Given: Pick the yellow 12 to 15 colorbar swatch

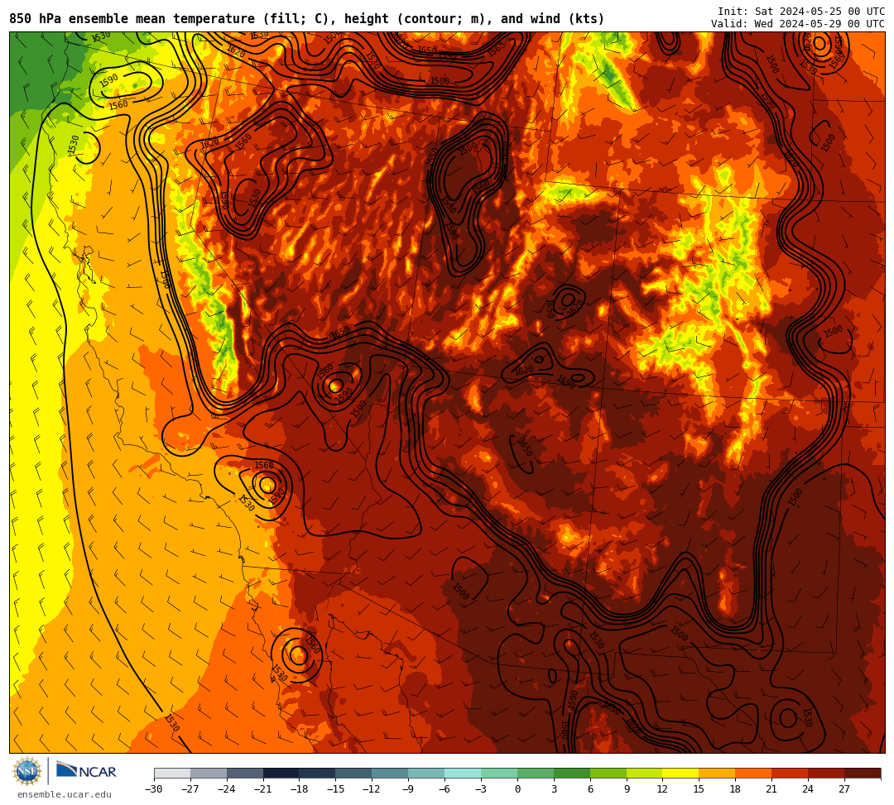Looking at the screenshot, I should click(x=681, y=773).
